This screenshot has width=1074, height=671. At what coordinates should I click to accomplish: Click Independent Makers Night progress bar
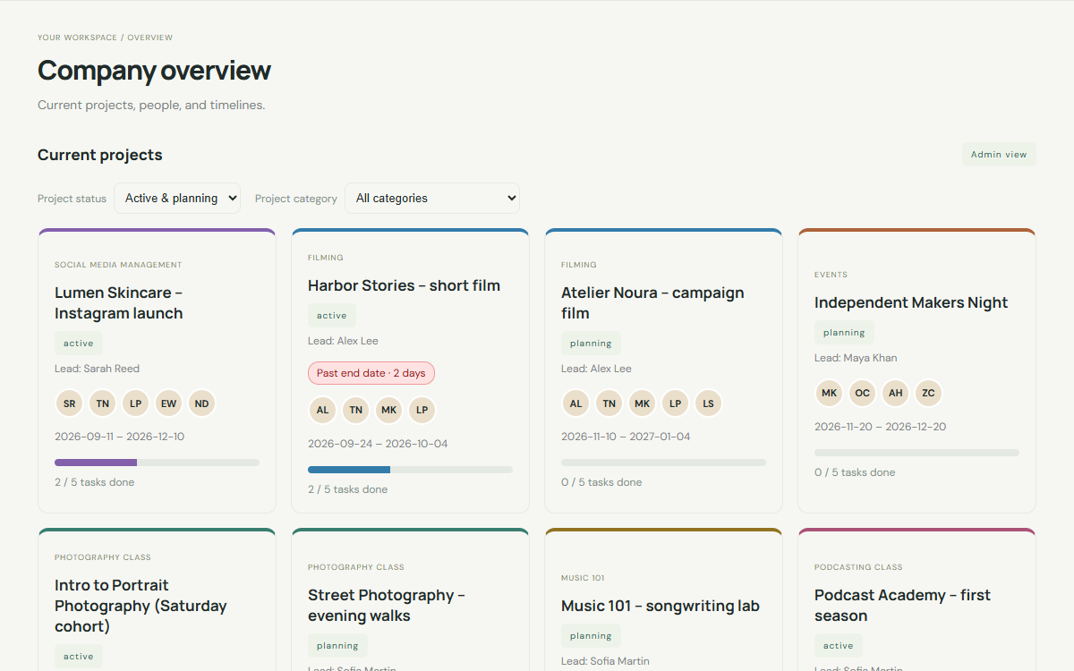[916, 453]
